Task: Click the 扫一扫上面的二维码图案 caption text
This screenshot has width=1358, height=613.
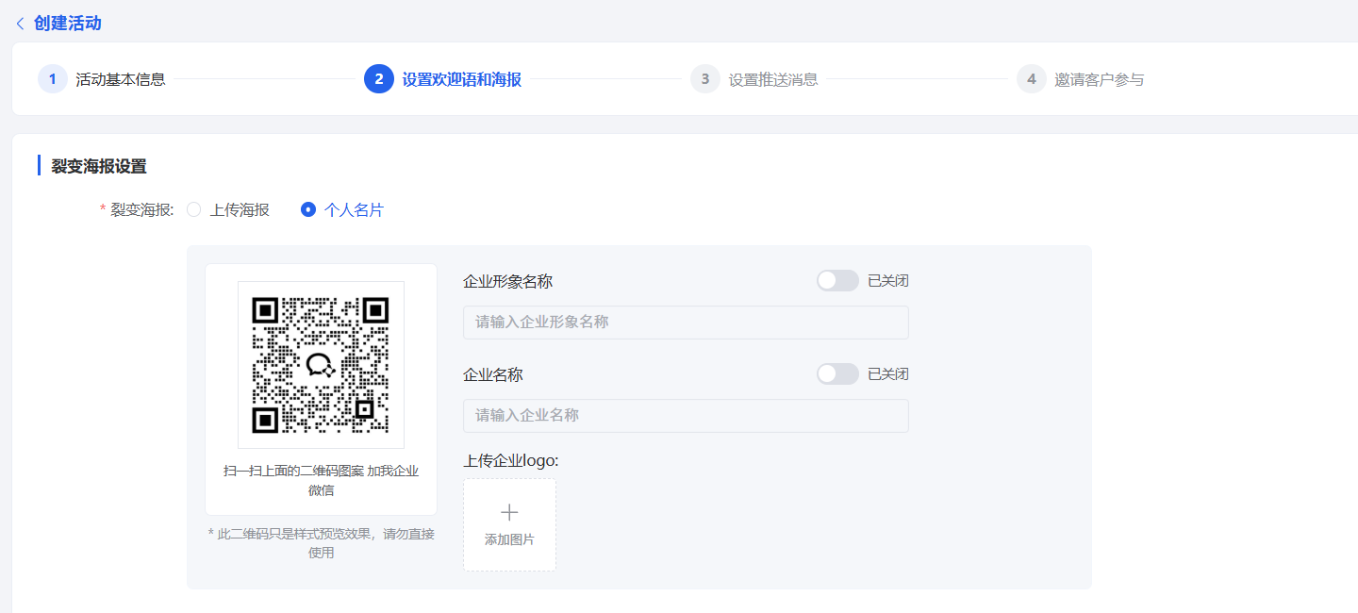Action: pyautogui.click(x=321, y=480)
